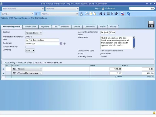
Task: Click the TioLive breadcrumb link
Action: (4, 18)
